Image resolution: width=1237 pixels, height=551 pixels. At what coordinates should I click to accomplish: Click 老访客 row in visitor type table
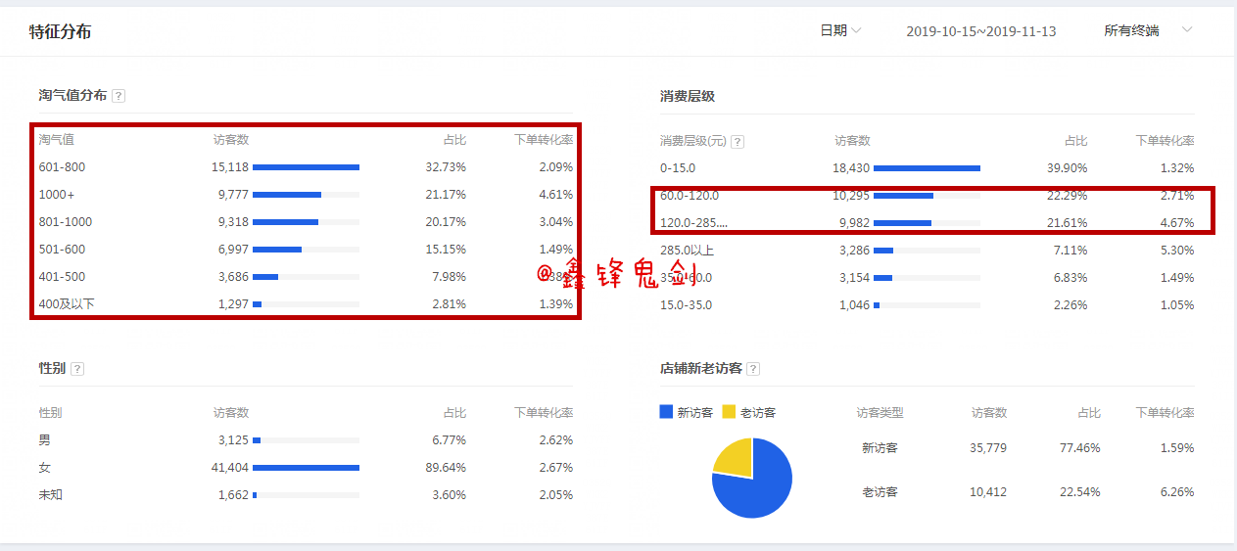[879, 491]
